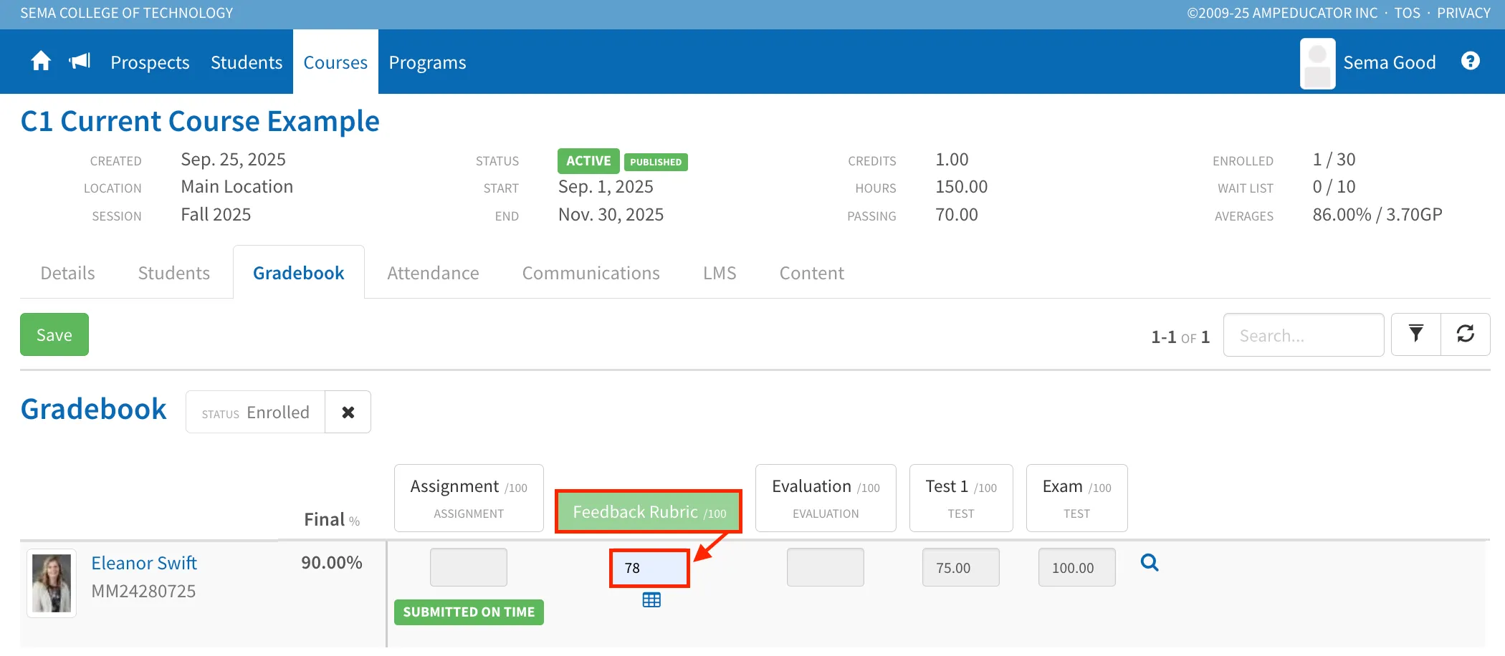Open the Prospects menu

click(150, 62)
